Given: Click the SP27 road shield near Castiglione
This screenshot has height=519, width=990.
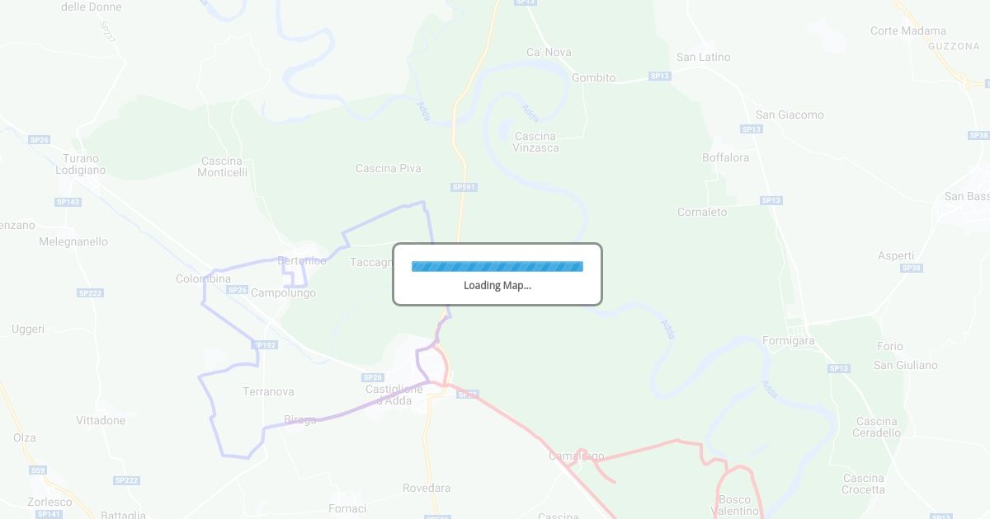Looking at the screenshot, I should 468,394.
